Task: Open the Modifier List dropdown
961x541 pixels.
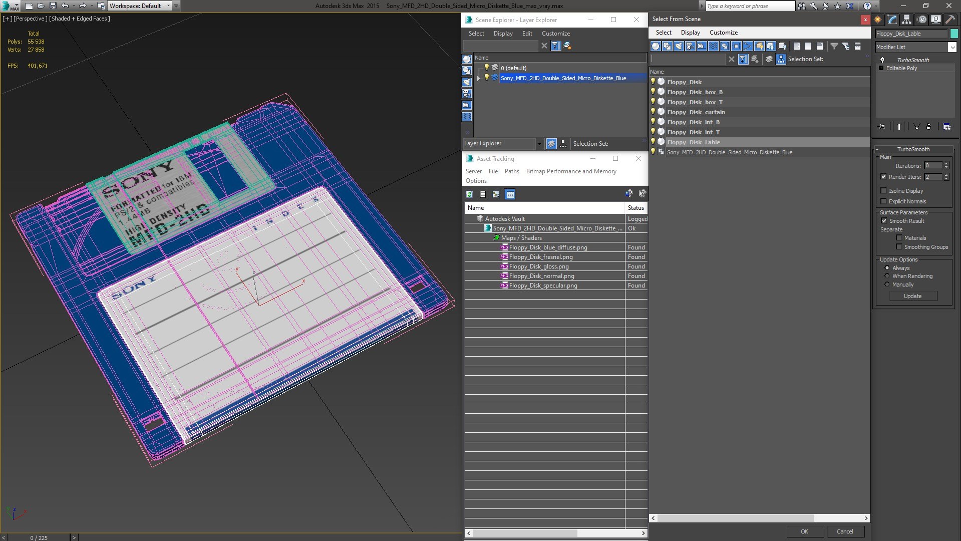Action: [x=952, y=47]
